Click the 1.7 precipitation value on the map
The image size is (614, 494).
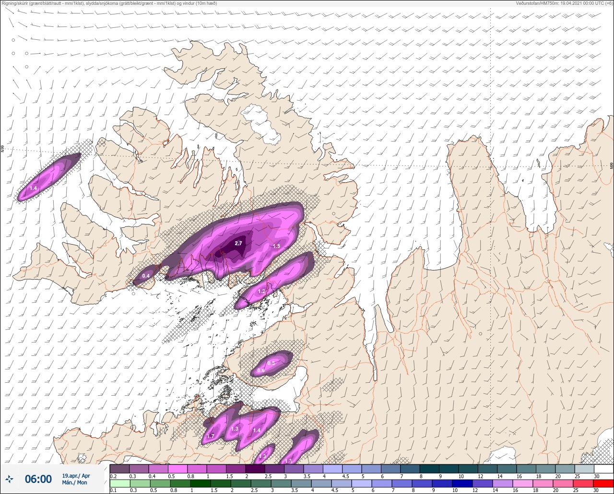[210, 436]
